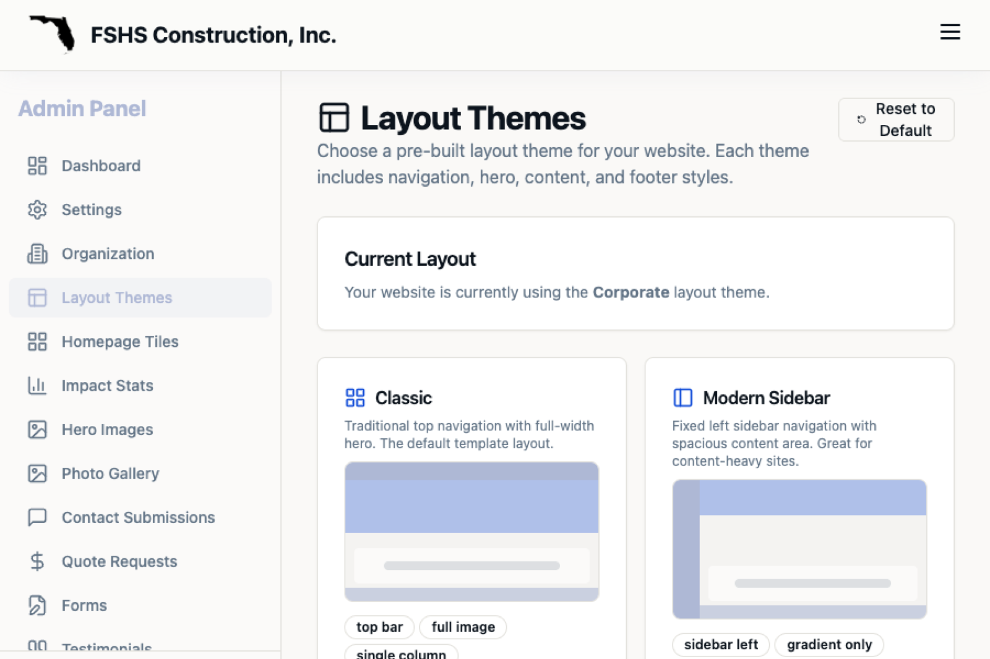Click the 'top bar' tag on Classic theme

click(x=379, y=627)
